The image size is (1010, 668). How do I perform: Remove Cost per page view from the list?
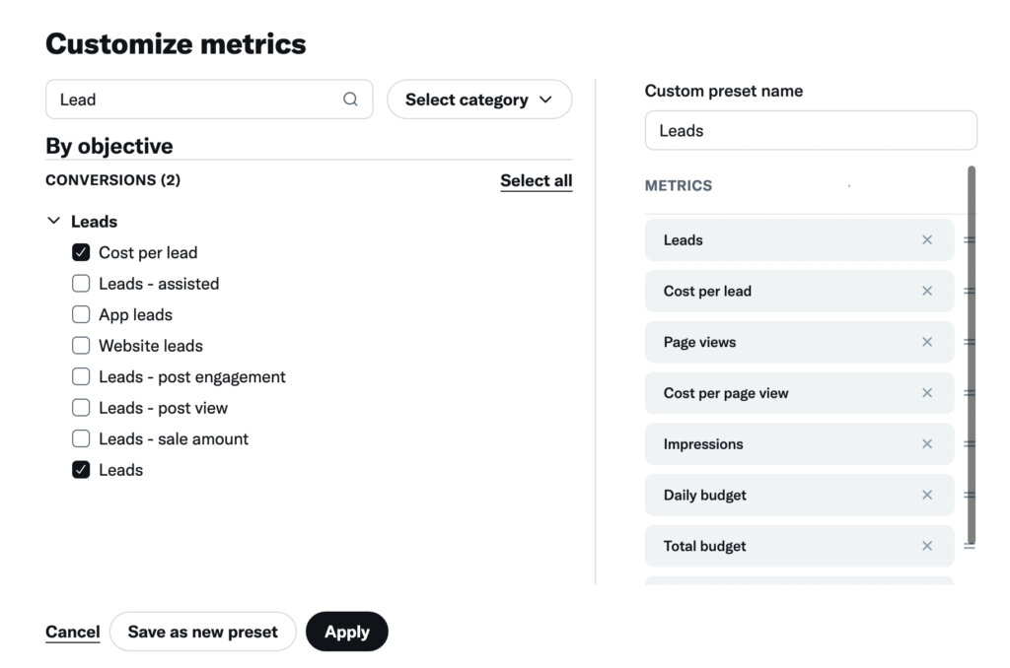tap(926, 393)
